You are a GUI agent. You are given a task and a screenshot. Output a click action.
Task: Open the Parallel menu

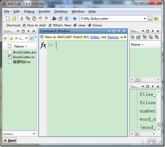coord(44,11)
